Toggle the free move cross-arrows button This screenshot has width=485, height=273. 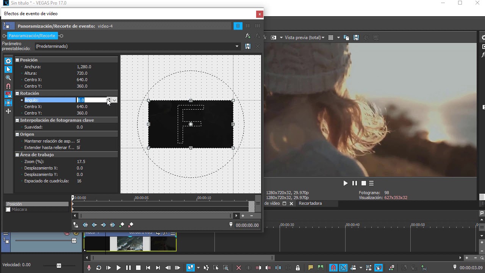click(x=8, y=111)
